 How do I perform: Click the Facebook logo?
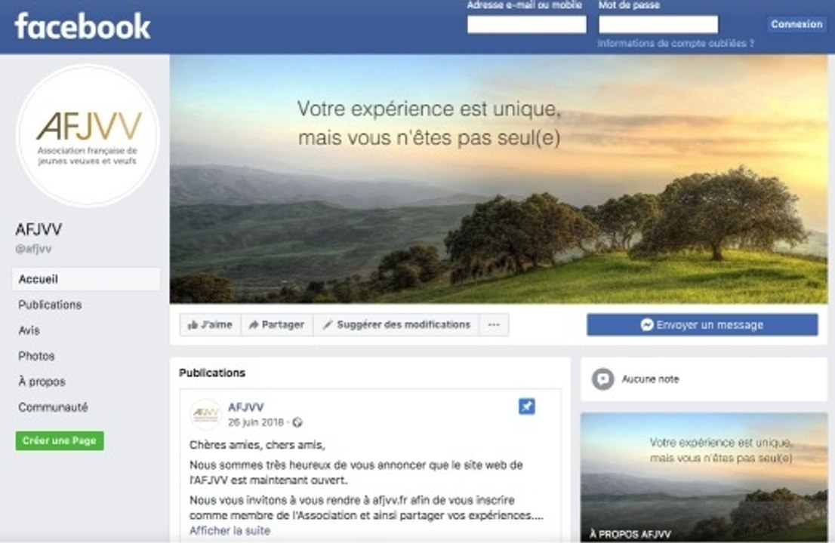tap(82, 26)
